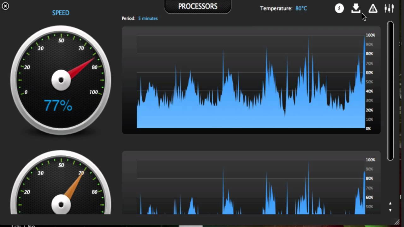The image size is (404, 227).
Task: Open the sliders settings icon
Action: 389,8
